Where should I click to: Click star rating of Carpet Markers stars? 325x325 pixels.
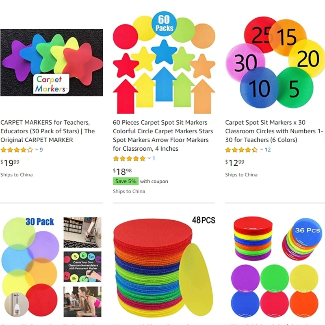[x=17, y=149]
